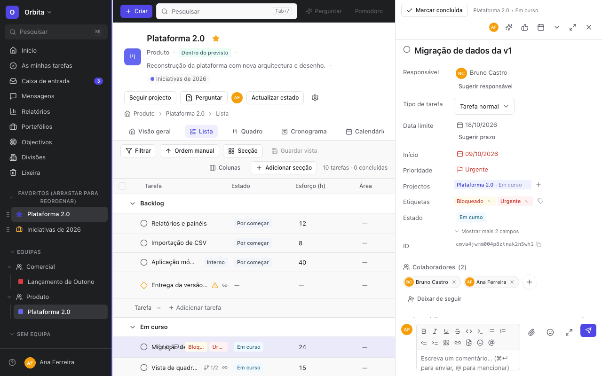Click Actualizar estado button
This screenshot has height=376, width=602.
(x=275, y=98)
